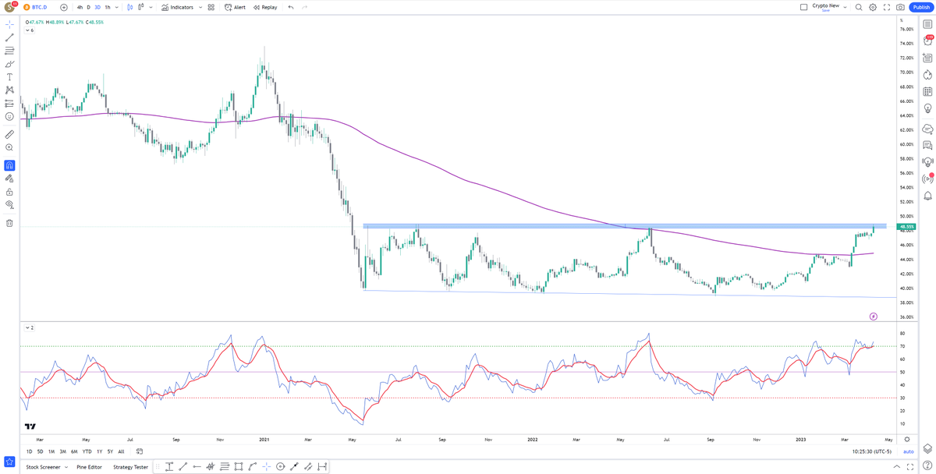Click the 48.55% price label on axis
The image size is (936, 474).
(906, 227)
